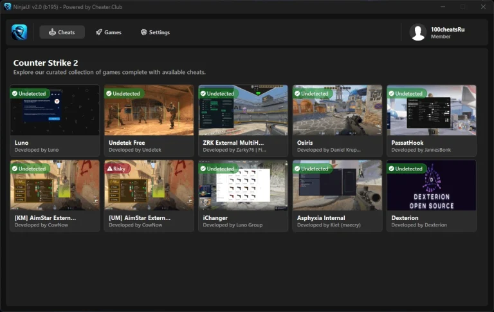The width and height of the screenshot is (494, 312).
Task: Select the [UM] AimStar Extern... title
Action: click(x=140, y=218)
